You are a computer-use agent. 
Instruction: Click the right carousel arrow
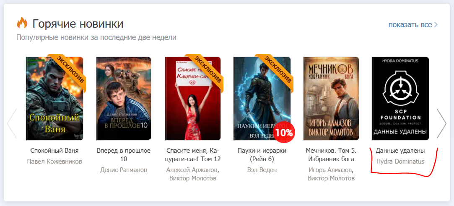[x=441, y=123]
